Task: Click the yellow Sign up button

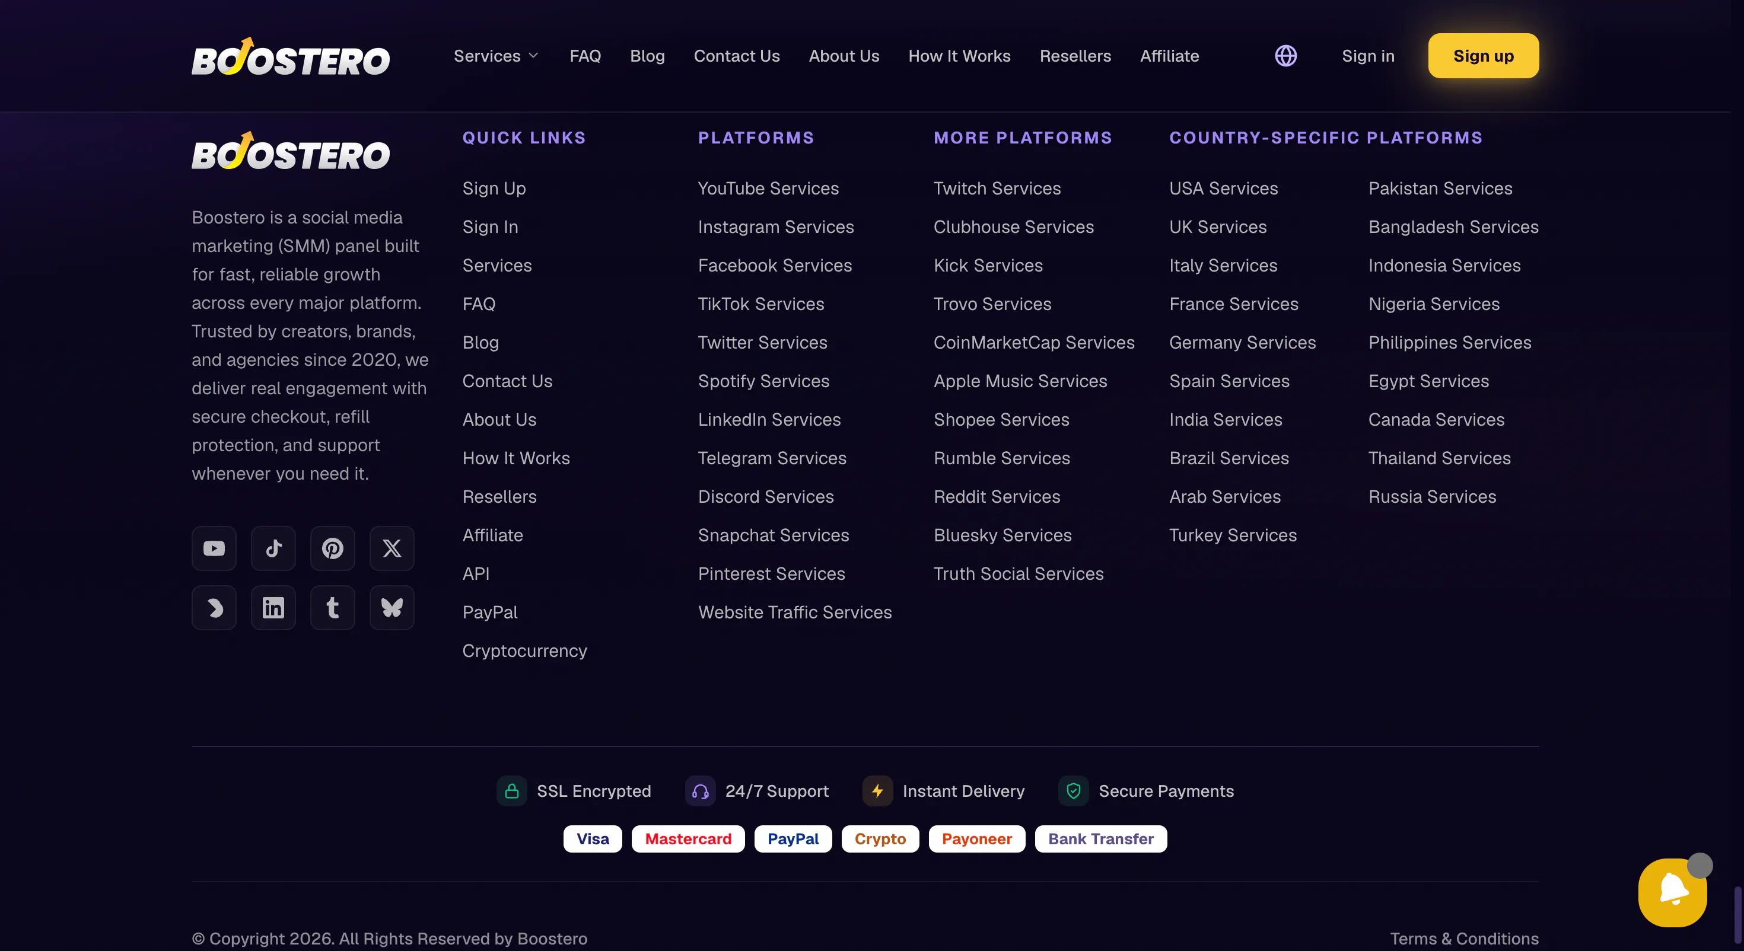Action: coord(1484,56)
